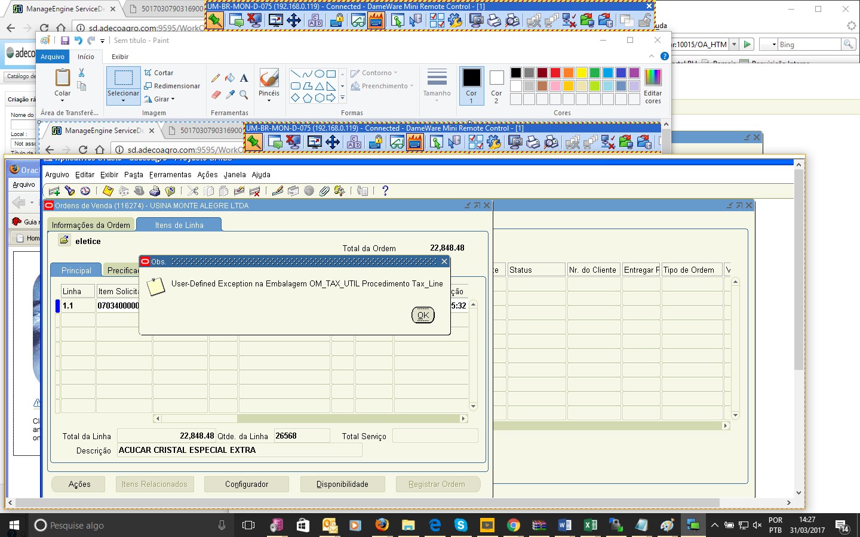The width and height of the screenshot is (860, 537).
Task: Open the Arquivo tab in Paint
Action: 53,57
